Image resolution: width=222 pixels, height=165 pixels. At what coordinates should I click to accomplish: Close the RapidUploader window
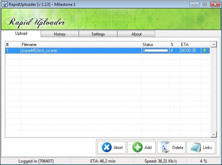(215, 4)
